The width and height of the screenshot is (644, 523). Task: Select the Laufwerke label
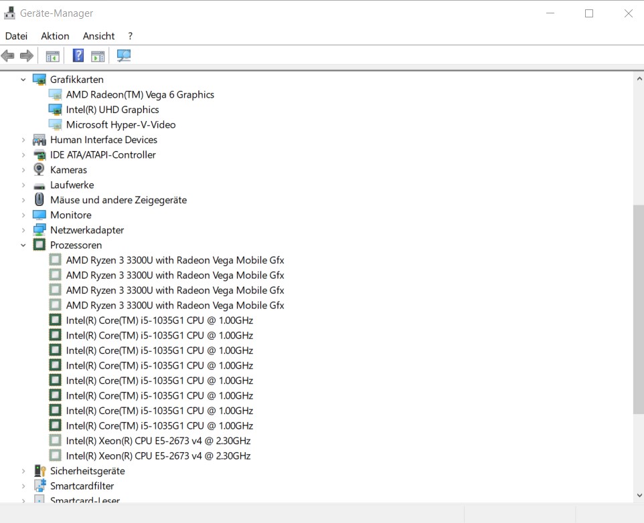click(72, 185)
